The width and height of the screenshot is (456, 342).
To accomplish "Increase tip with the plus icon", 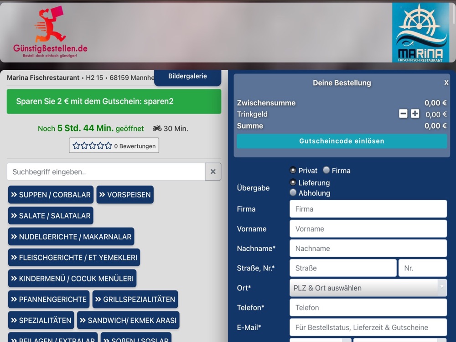I will pyautogui.click(x=415, y=114).
